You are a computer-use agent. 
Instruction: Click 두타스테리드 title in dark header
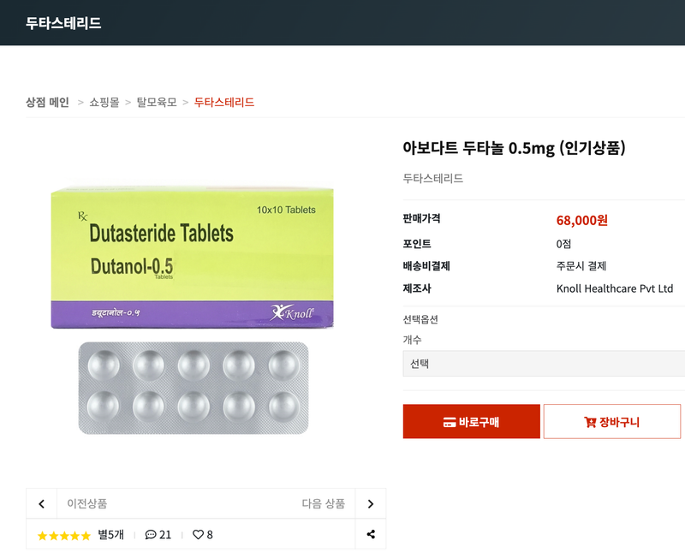click(x=63, y=23)
